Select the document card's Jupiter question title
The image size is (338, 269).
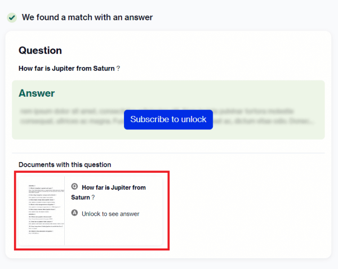tap(108, 192)
